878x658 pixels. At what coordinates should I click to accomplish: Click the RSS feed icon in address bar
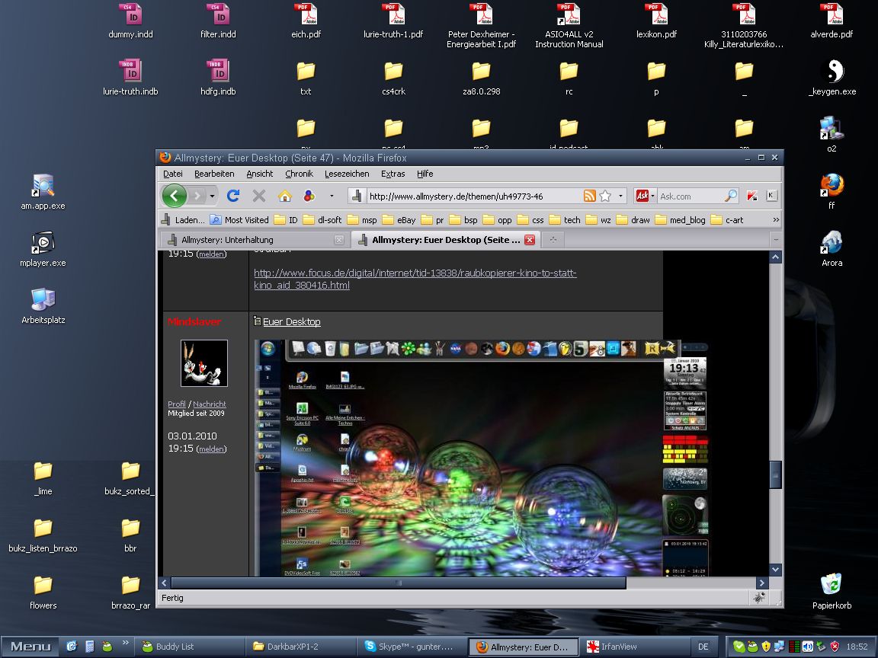pyautogui.click(x=589, y=196)
